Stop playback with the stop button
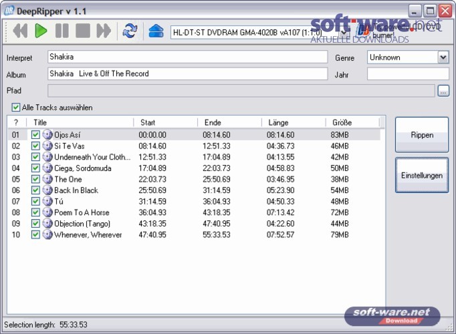Viewport: 456px width, 334px height. pos(83,31)
